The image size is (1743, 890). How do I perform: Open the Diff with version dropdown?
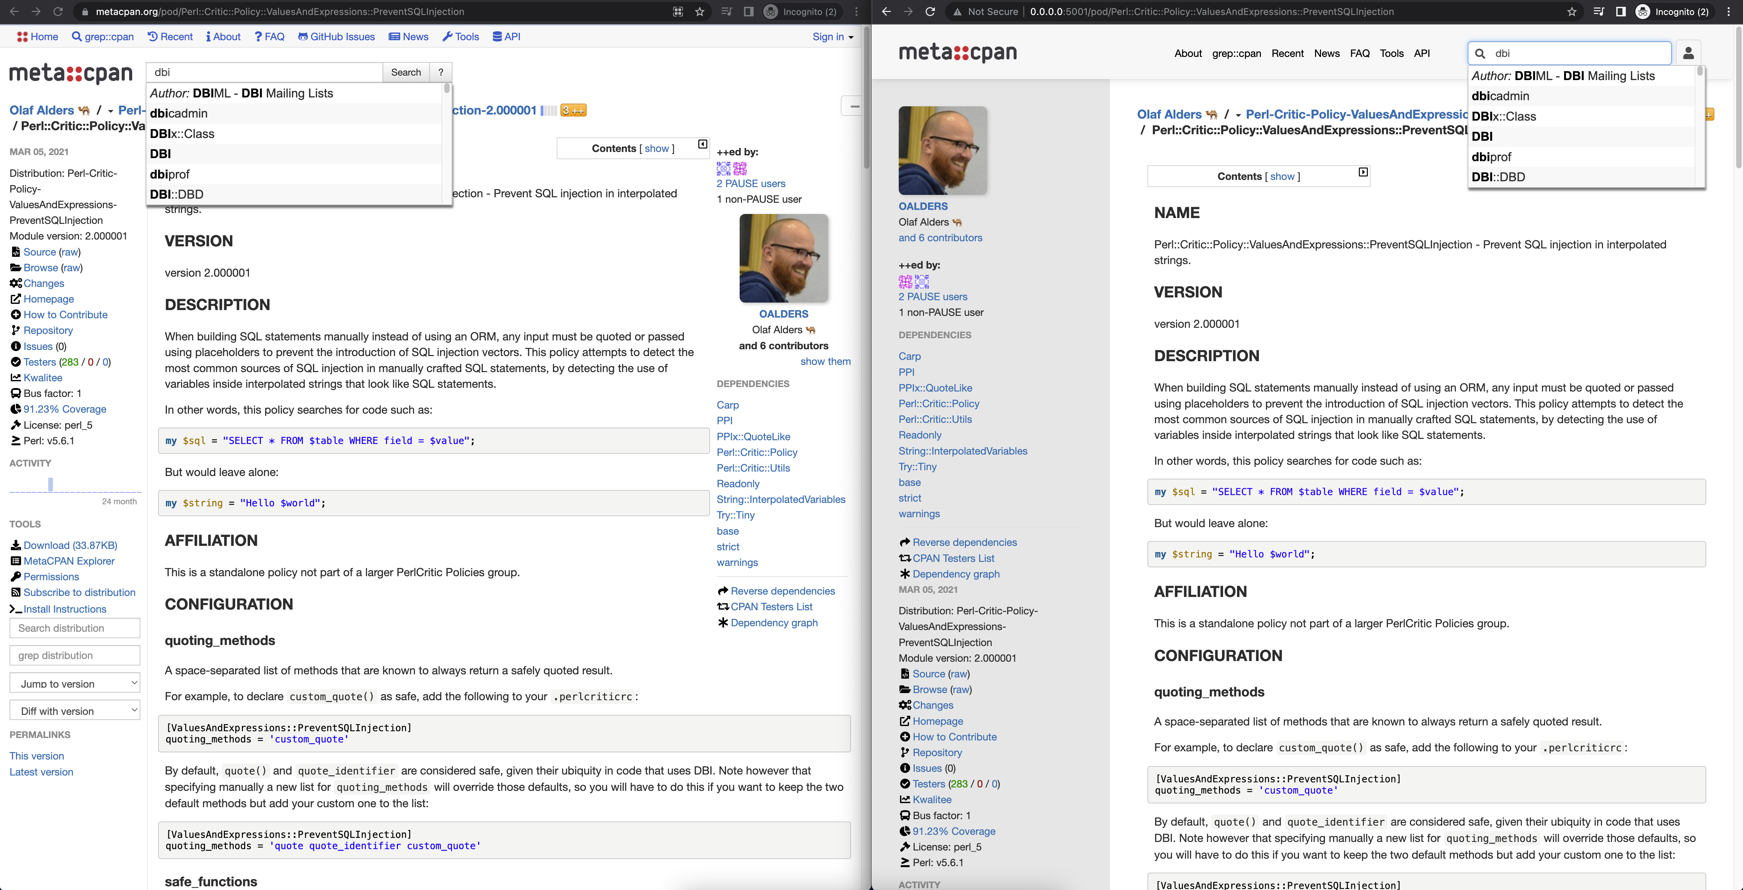pyautogui.click(x=75, y=711)
